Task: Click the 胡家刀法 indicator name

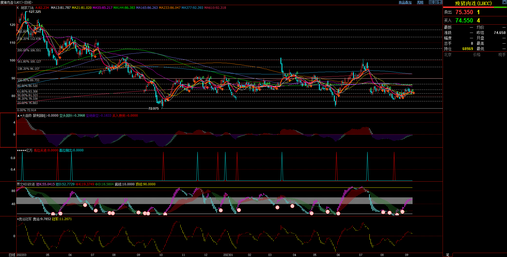Action: [27, 8]
